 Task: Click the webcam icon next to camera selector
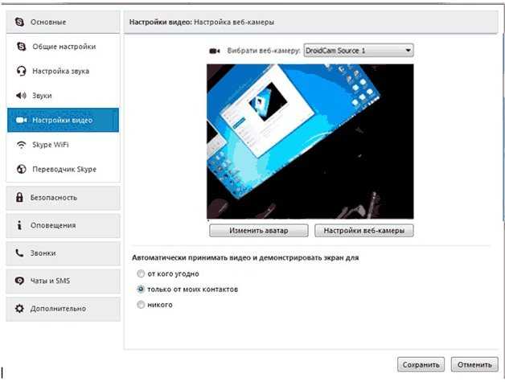215,51
